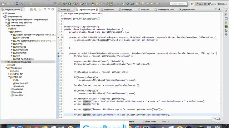Click Collapse All in Project Explorer
229x128 pixels.
[x=31, y=10]
